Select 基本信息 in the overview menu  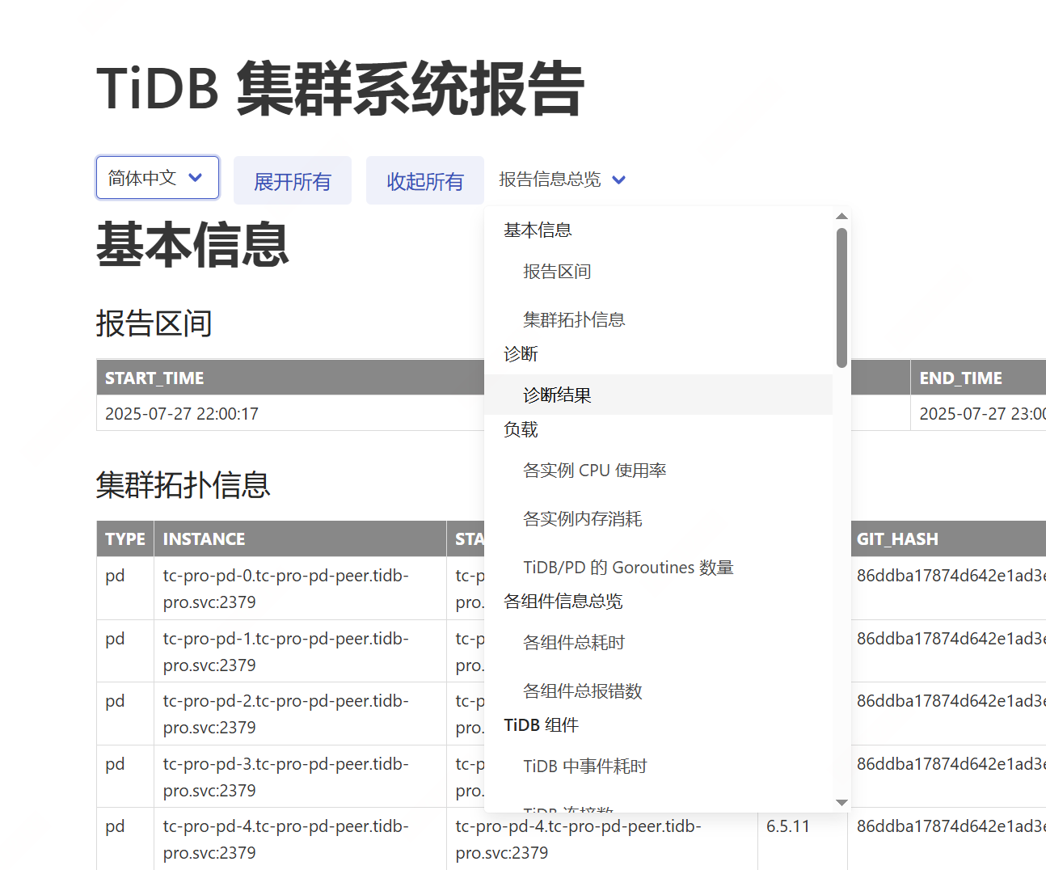pyautogui.click(x=538, y=230)
